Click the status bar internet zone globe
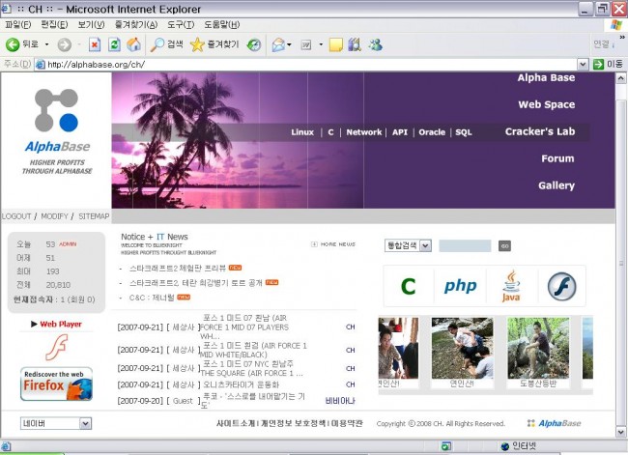628x455 pixels. [505, 446]
